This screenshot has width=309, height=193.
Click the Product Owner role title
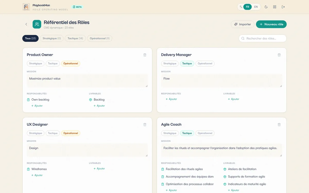40,55
